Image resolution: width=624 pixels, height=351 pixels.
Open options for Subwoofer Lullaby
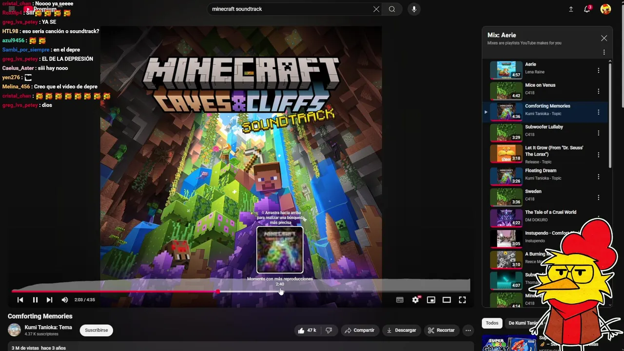point(598,133)
